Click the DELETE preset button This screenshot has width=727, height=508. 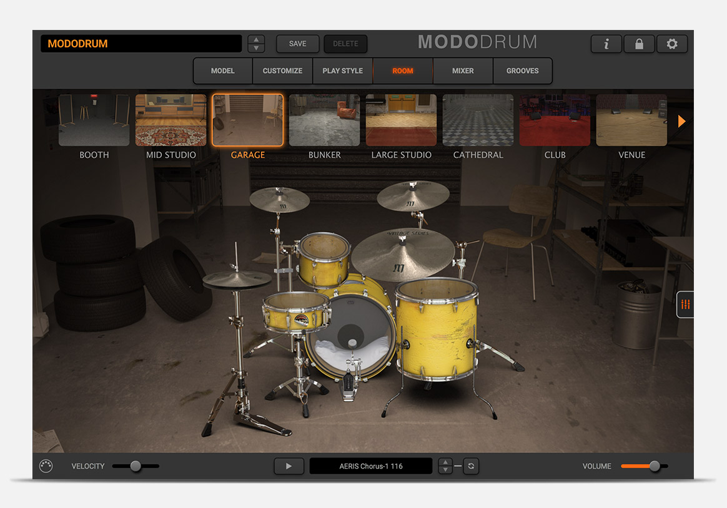[345, 44]
